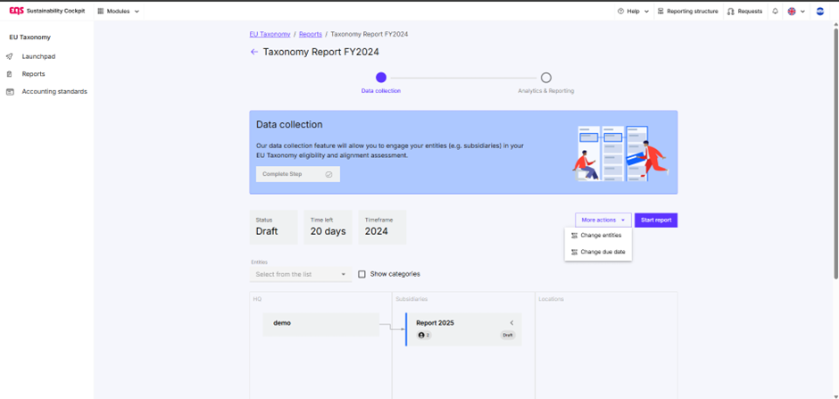Image resolution: width=839 pixels, height=399 pixels.
Task: Click the EU Taxonomy sidebar heading
Action: pos(30,37)
